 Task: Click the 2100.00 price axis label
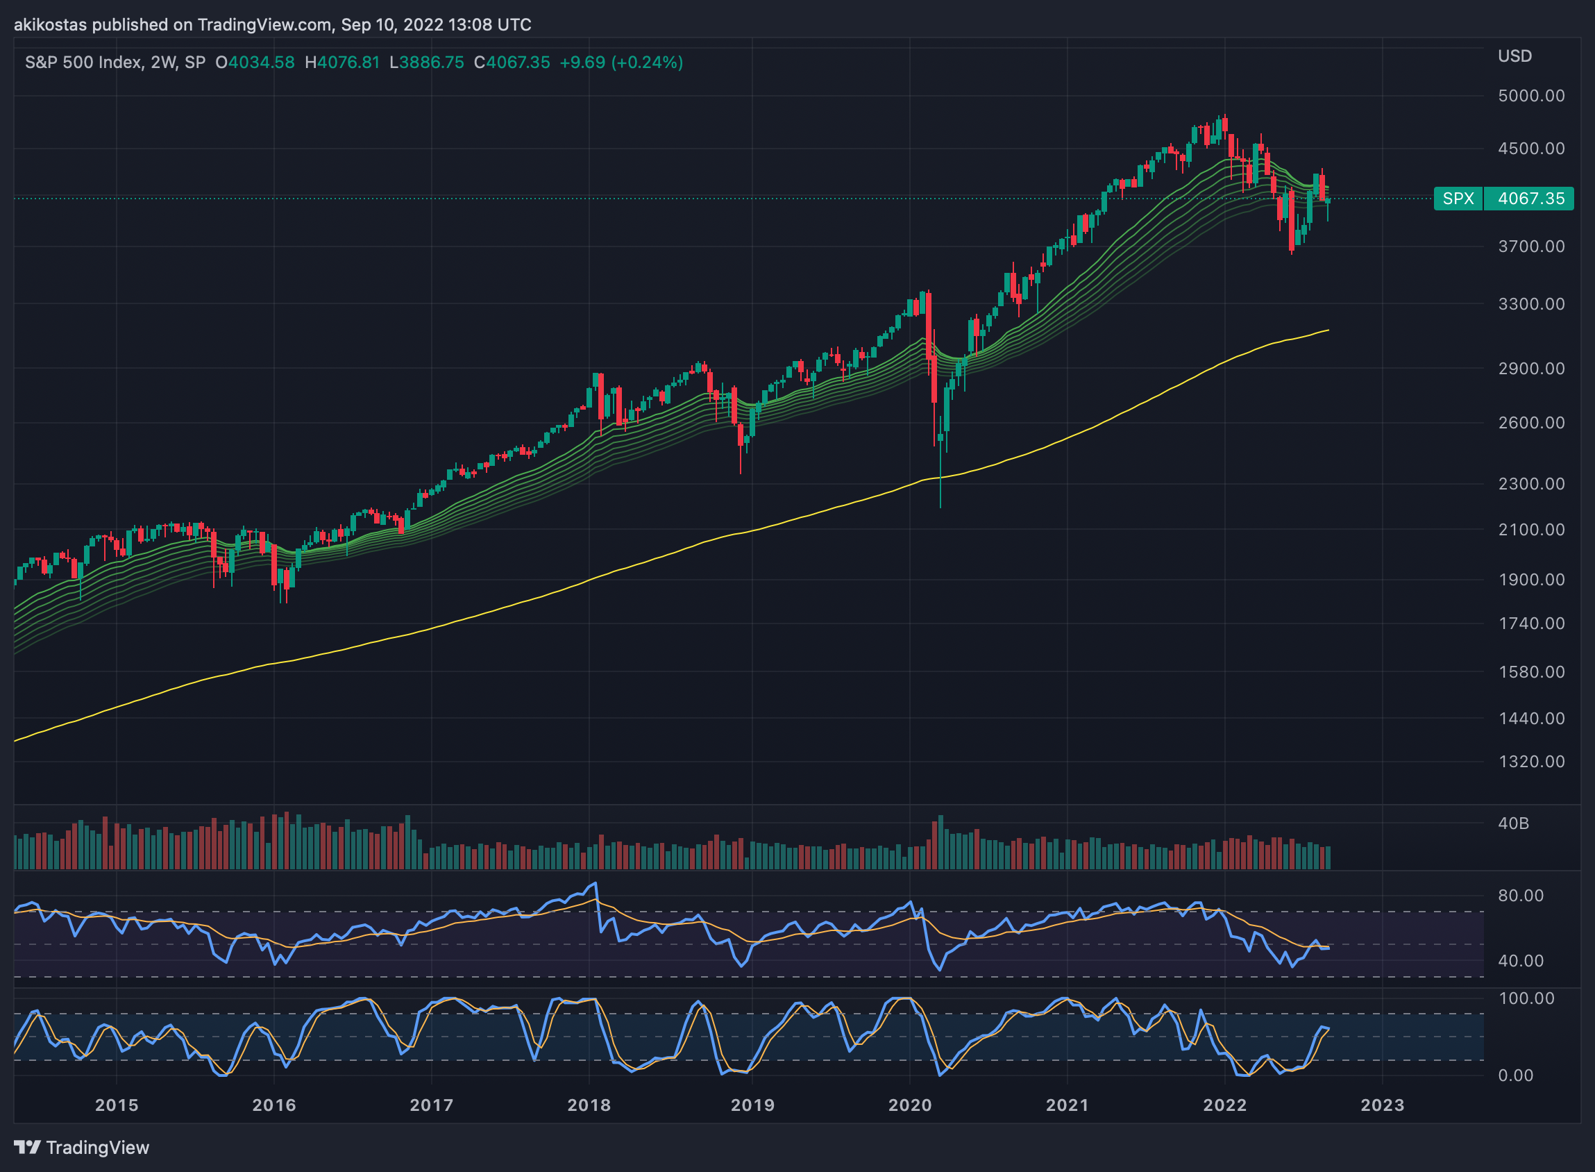pos(1531,529)
